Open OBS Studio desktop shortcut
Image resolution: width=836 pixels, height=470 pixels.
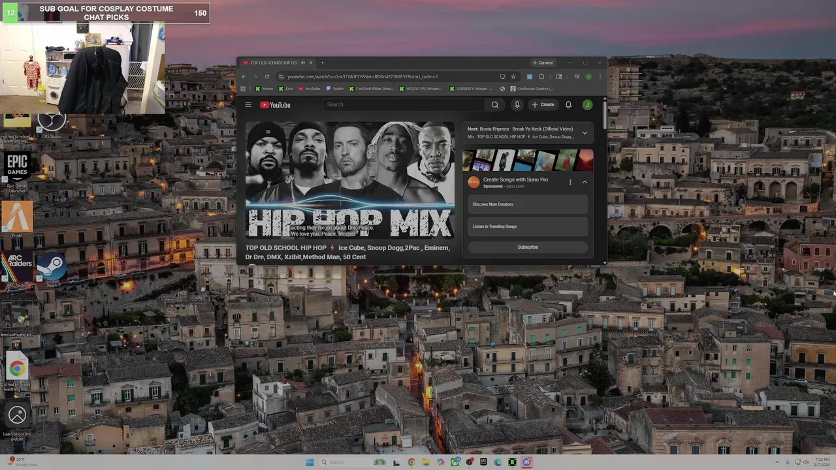click(x=51, y=124)
